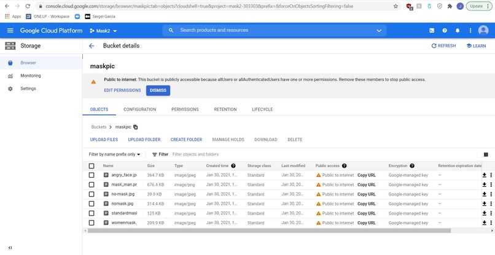The image size is (495, 255).
Task: Open the help question mark icon
Action: [x=445, y=30]
